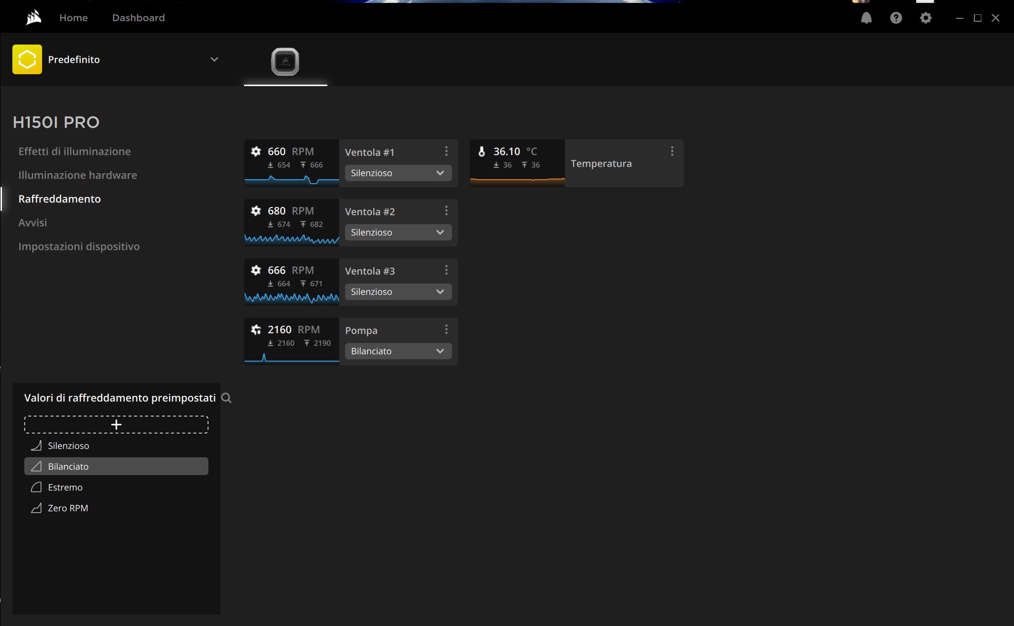Image resolution: width=1014 pixels, height=626 pixels.
Task: Expand the Predefinito profile dropdown
Action: click(214, 59)
